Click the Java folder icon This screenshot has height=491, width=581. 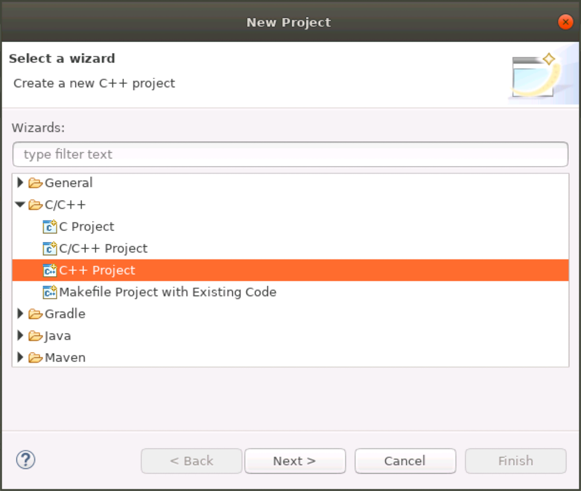pos(35,336)
